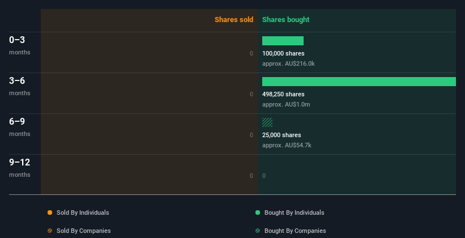Select the Bought By Individuals legend label

(x=294, y=212)
